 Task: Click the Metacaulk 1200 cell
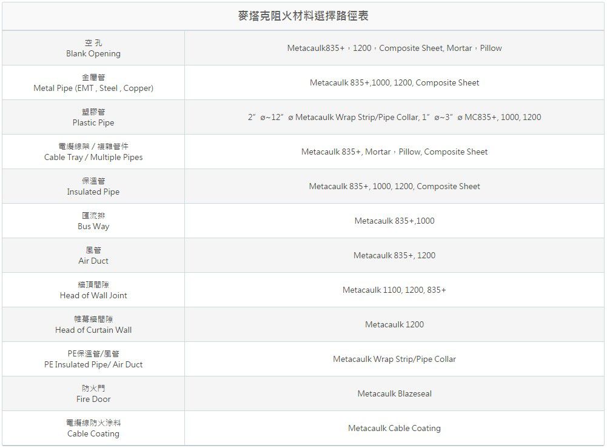pyautogui.click(x=395, y=324)
